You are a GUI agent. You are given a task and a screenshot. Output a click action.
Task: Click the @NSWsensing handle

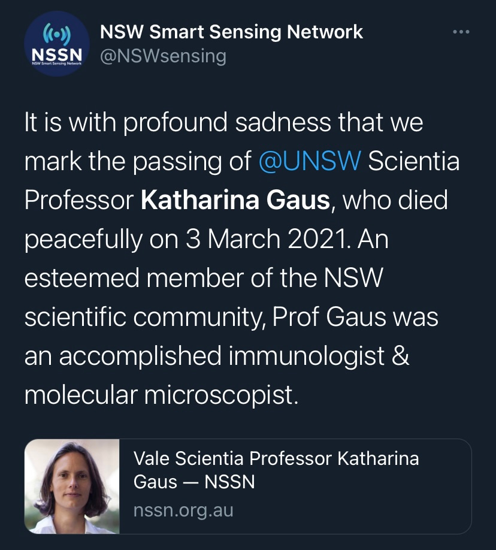click(162, 56)
